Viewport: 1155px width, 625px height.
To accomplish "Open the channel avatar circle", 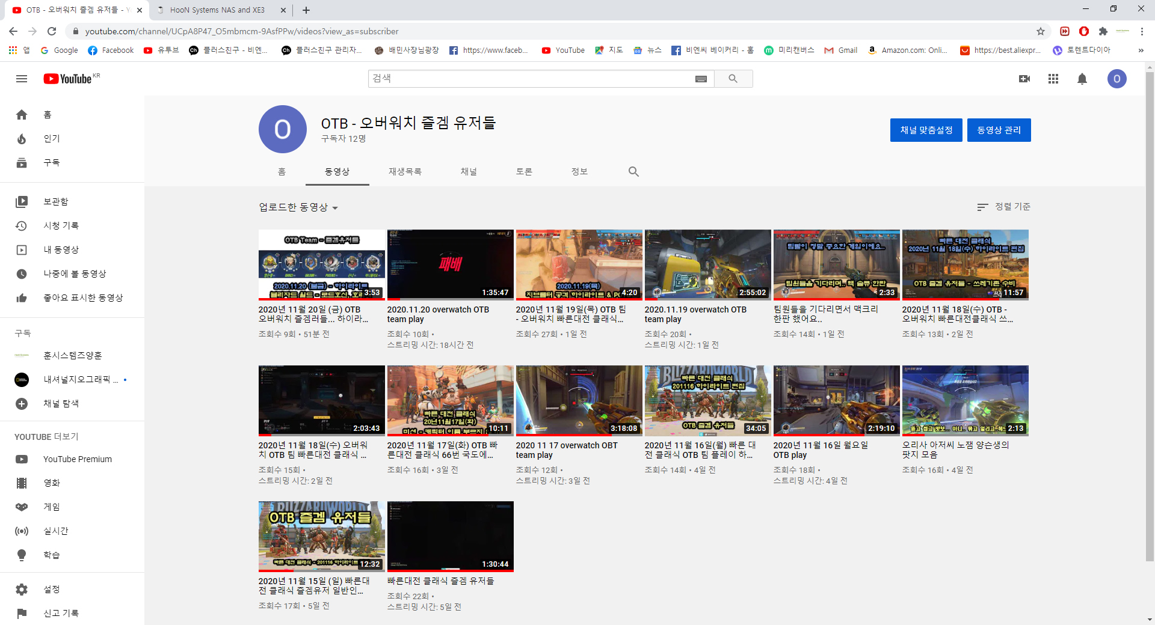I will pos(283,129).
